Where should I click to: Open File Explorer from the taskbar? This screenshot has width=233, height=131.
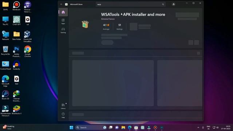pyautogui.click(x=123, y=127)
